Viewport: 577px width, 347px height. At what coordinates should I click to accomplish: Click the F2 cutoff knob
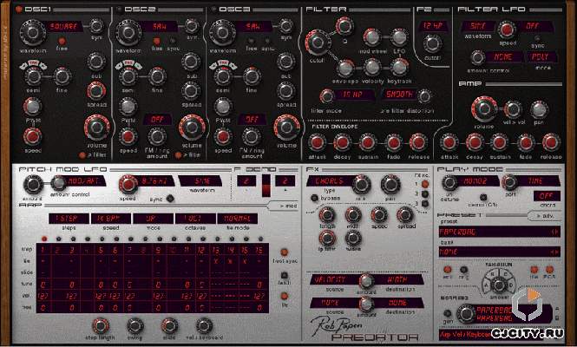[432, 43]
